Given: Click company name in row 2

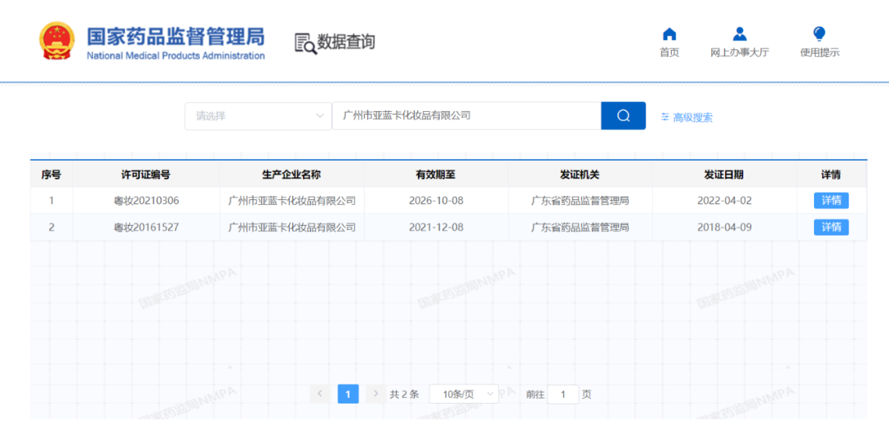Looking at the screenshot, I should pyautogui.click(x=291, y=227).
